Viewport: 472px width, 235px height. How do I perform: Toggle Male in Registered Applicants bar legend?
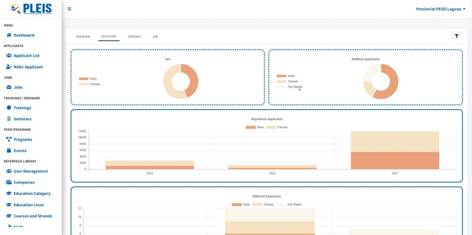[x=254, y=127]
